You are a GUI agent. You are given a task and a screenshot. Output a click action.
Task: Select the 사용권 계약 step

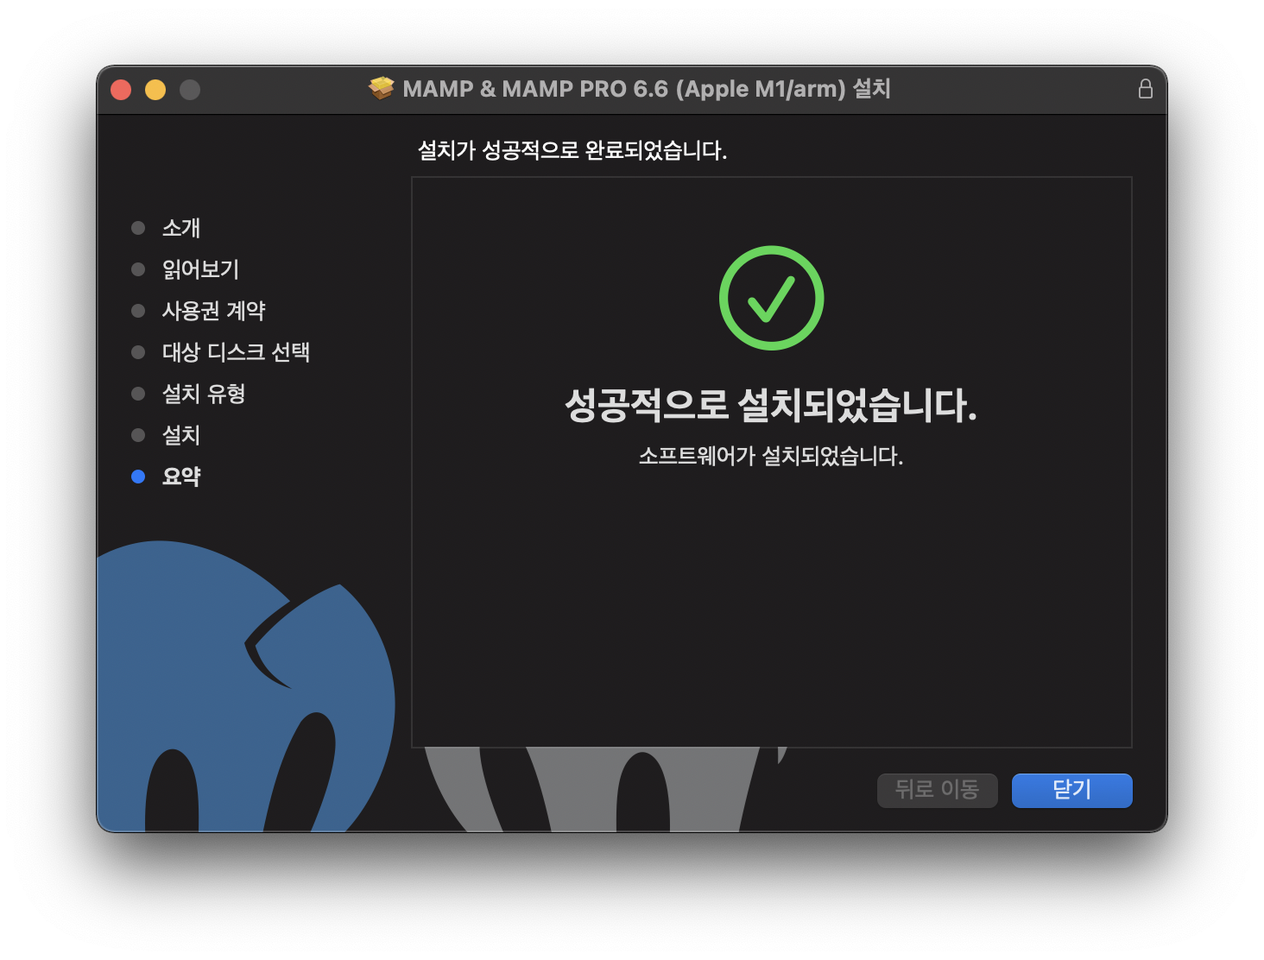pyautogui.click(x=213, y=311)
